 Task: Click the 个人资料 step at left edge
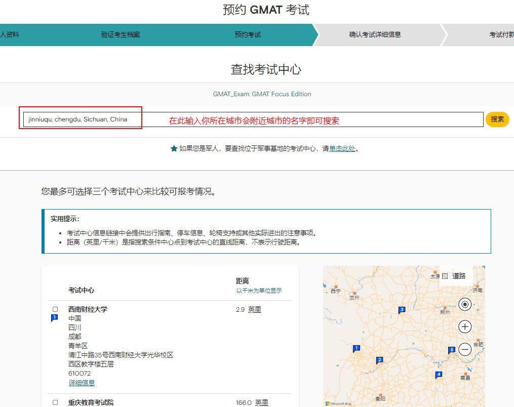coord(10,34)
